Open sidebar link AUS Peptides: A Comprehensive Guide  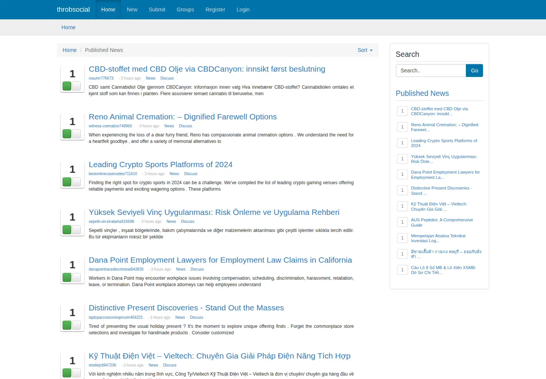point(442,222)
